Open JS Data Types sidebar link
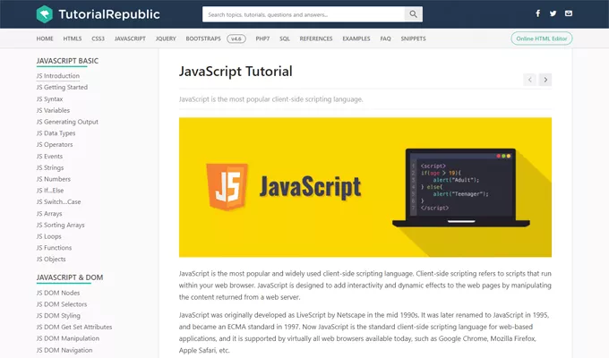The image size is (609, 358). (x=56, y=133)
